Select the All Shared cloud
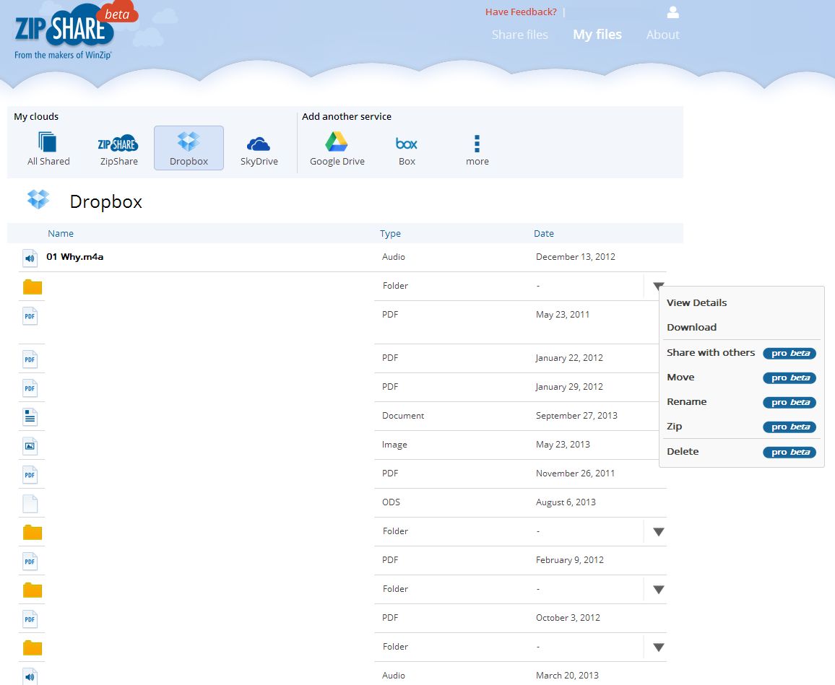This screenshot has width=835, height=685. click(48, 149)
